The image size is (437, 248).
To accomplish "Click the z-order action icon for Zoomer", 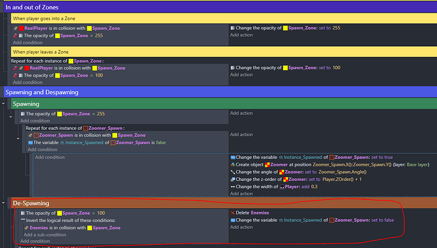I will [x=232, y=180].
